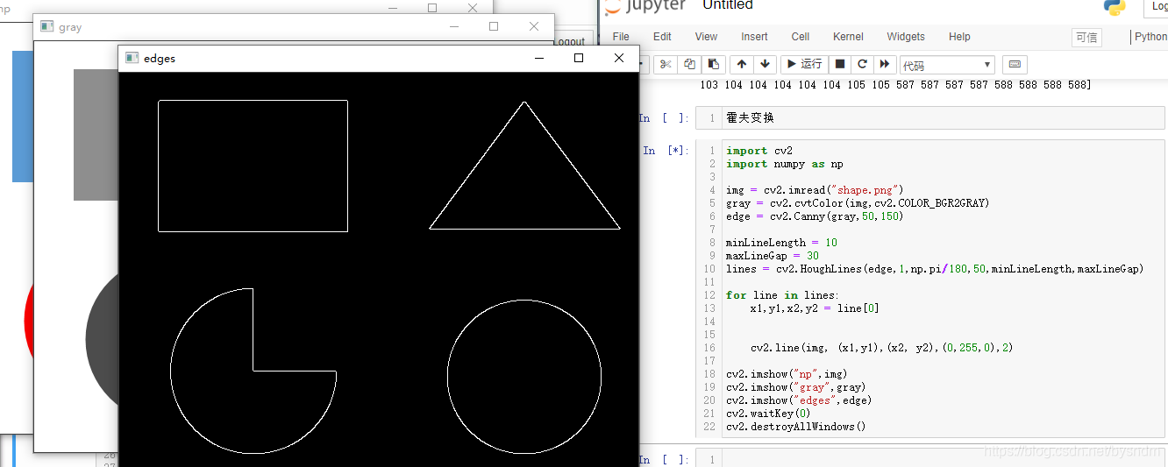Minimize the edges window
The width and height of the screenshot is (1168, 467).
point(538,58)
